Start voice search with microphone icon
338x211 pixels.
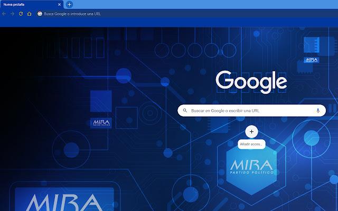pos(318,110)
